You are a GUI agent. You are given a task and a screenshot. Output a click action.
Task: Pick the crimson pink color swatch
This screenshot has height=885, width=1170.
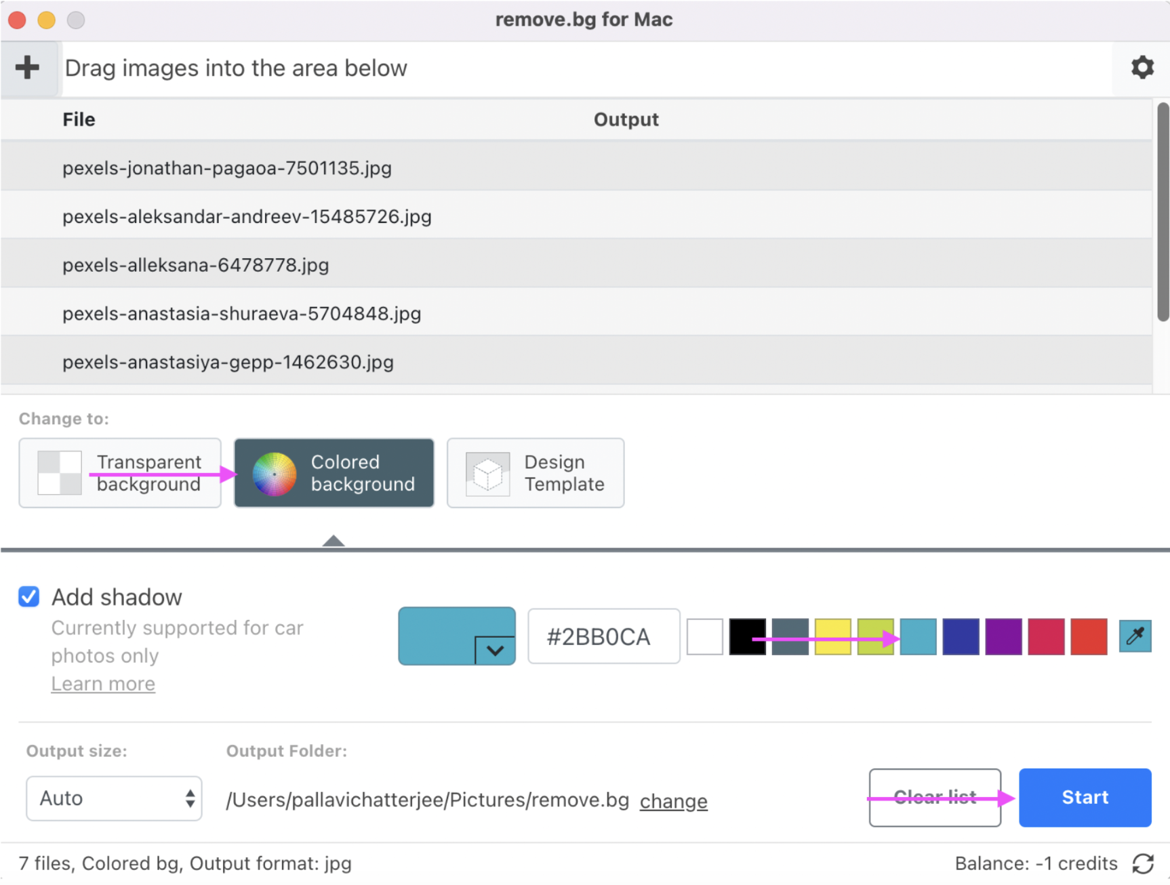pos(1047,637)
